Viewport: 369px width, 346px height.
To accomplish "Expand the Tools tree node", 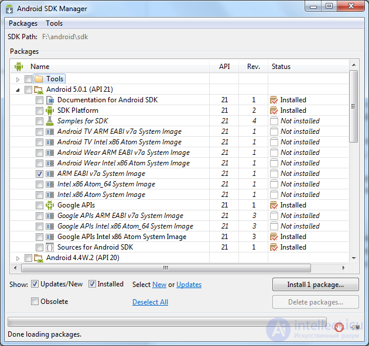I will (x=18, y=79).
